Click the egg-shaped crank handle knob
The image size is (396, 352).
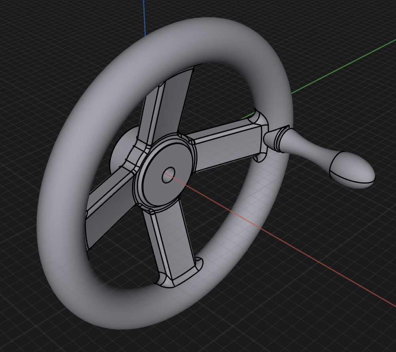[x=353, y=170]
